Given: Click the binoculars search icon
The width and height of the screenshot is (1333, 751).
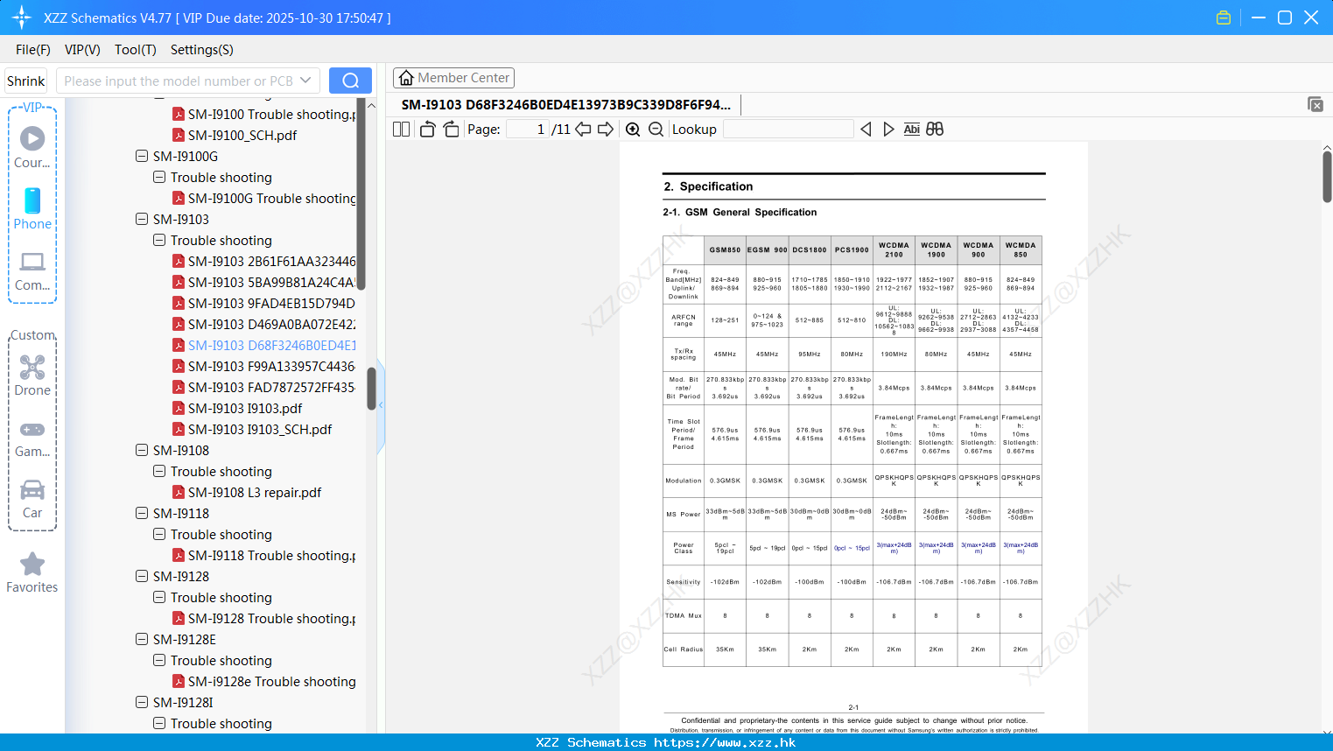Looking at the screenshot, I should click(x=935, y=129).
